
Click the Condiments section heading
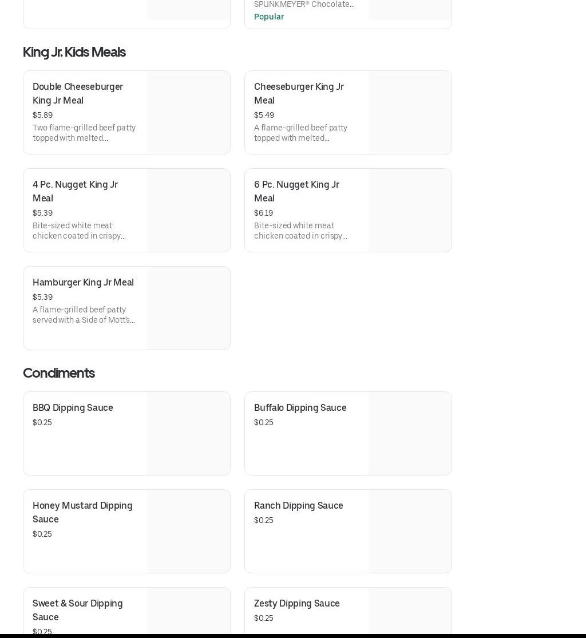(58, 373)
